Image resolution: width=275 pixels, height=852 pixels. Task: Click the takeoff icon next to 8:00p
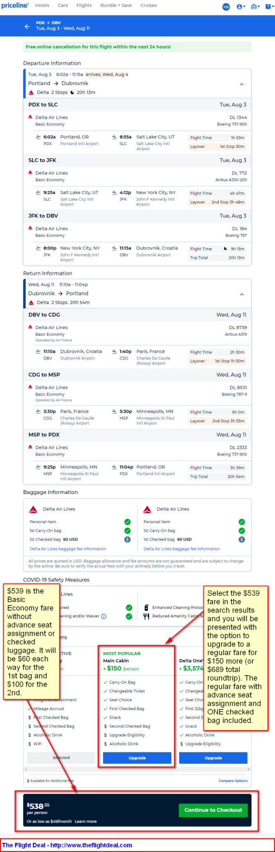pos(39,248)
